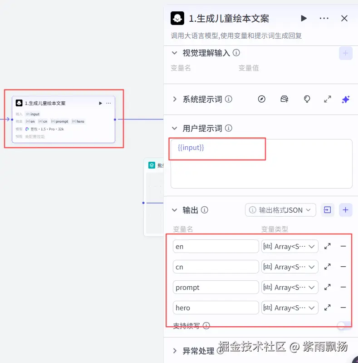Close the node settings panel
This screenshot has width=358, height=363.
[344, 18]
